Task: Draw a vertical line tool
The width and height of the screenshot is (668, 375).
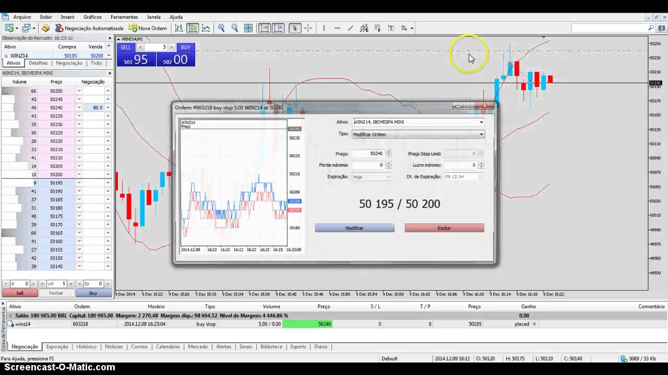Action: click(x=324, y=28)
